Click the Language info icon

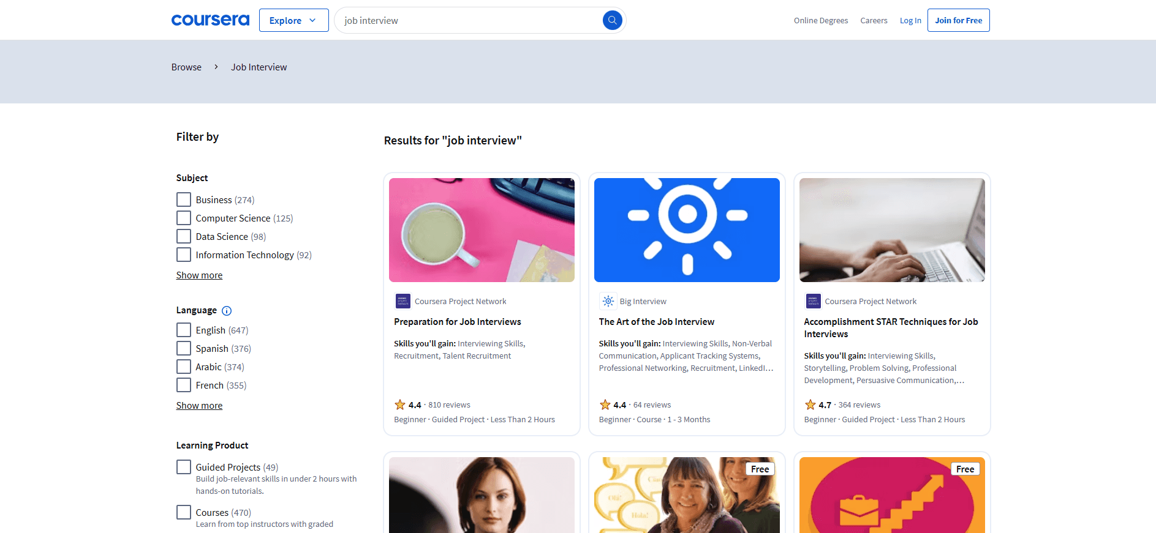point(227,311)
